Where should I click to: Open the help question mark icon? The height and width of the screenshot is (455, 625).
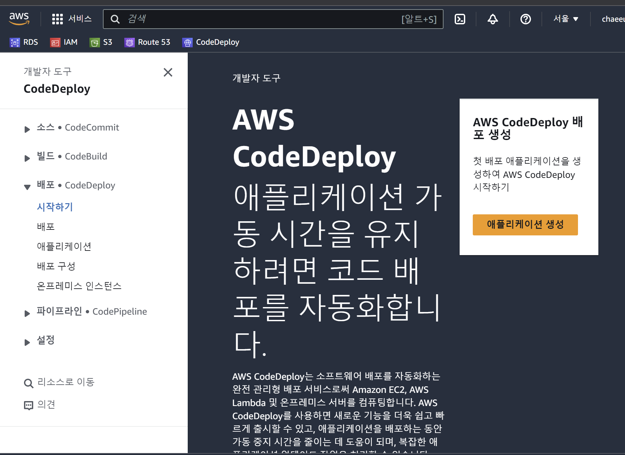coord(525,19)
